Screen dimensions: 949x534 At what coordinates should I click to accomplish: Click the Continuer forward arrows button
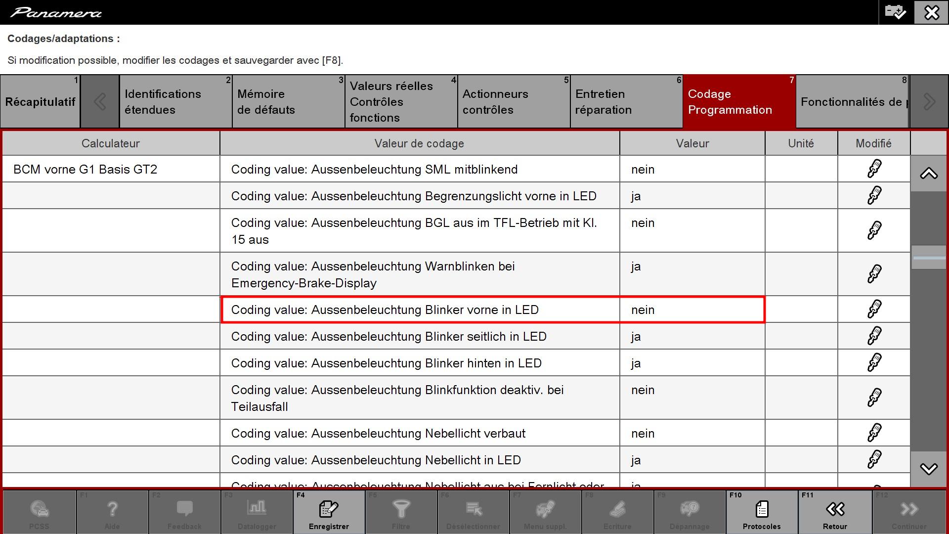coord(909,512)
